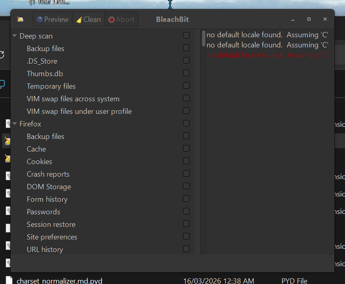Select the Temporary files row label

pyautogui.click(x=51, y=86)
